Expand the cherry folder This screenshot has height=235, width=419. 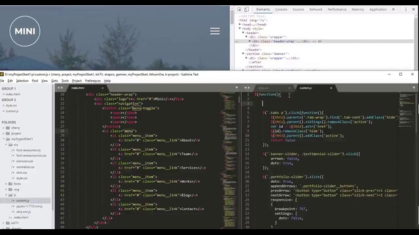3,128
